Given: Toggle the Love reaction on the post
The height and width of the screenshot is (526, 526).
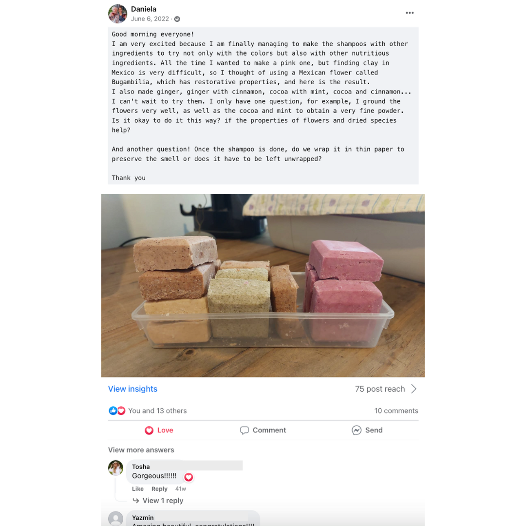Looking at the screenshot, I should click(x=159, y=431).
